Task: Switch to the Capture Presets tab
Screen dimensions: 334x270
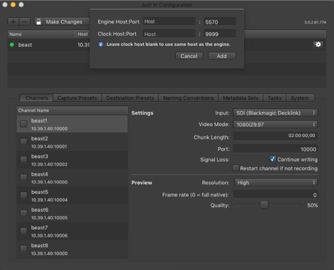Action: point(77,98)
